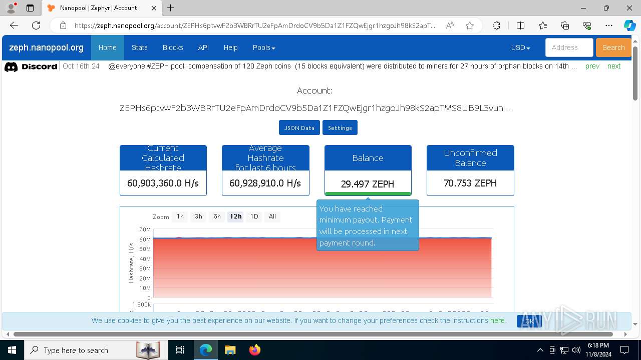641x360 pixels.
Task: Click the 29.497 ZEPH balance value
Action: pos(368,184)
